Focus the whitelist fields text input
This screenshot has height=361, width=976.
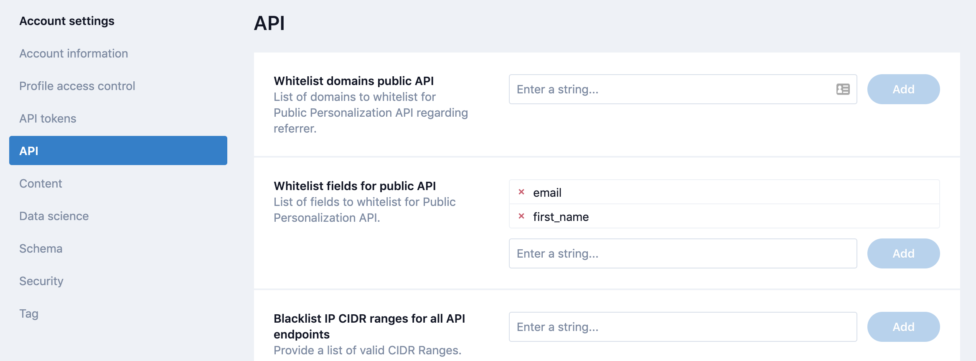[683, 253]
